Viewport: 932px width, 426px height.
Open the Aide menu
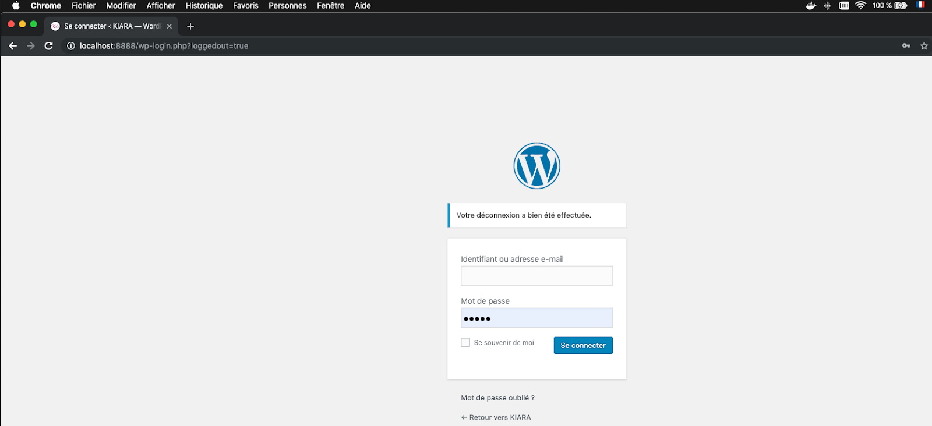pos(363,6)
